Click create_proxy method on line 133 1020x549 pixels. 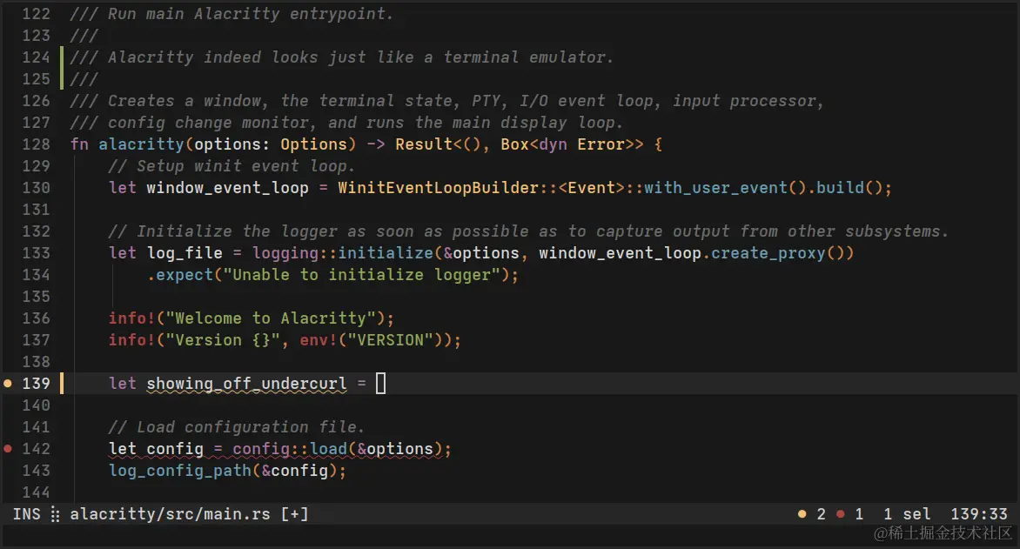point(768,253)
